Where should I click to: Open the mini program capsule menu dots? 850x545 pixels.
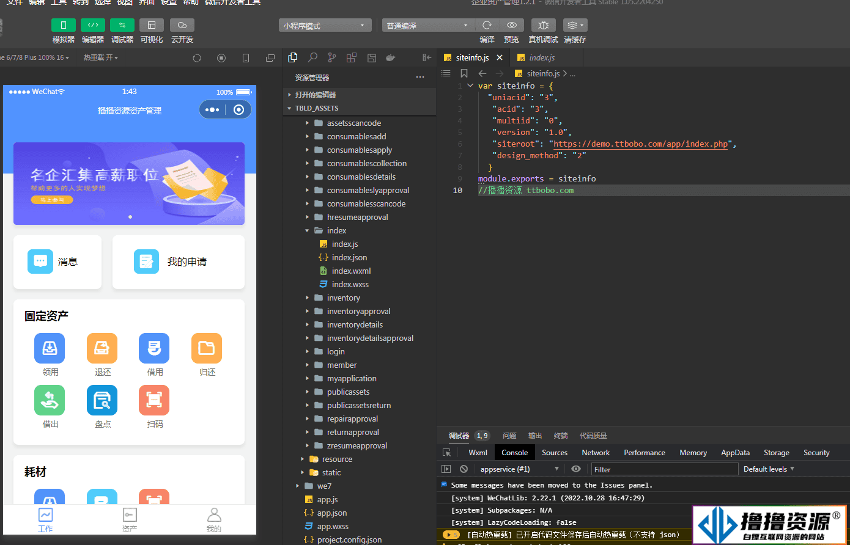point(212,110)
